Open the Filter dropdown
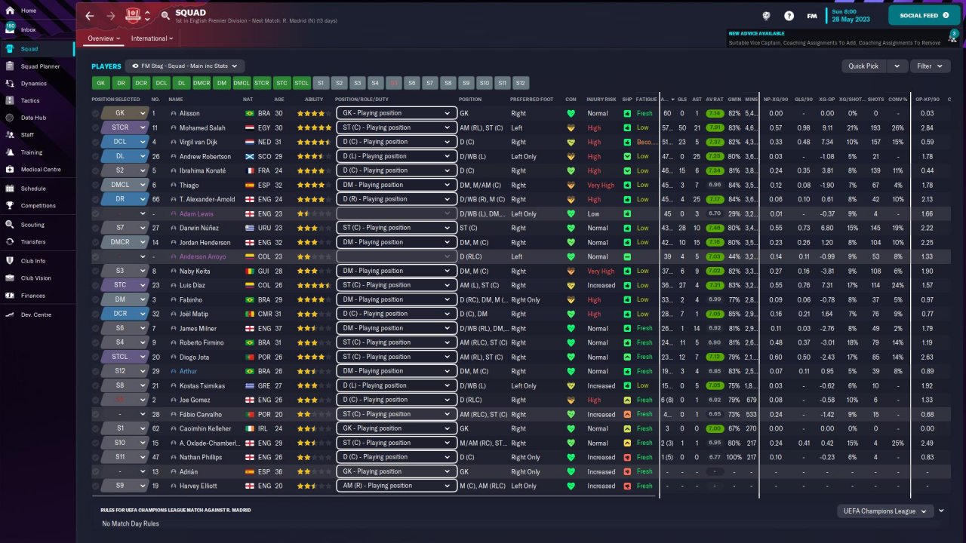Image resolution: width=966 pixels, height=543 pixels. tap(929, 66)
